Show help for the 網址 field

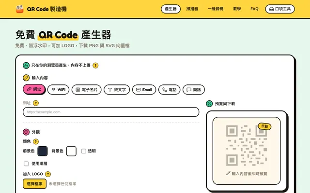click(36, 103)
